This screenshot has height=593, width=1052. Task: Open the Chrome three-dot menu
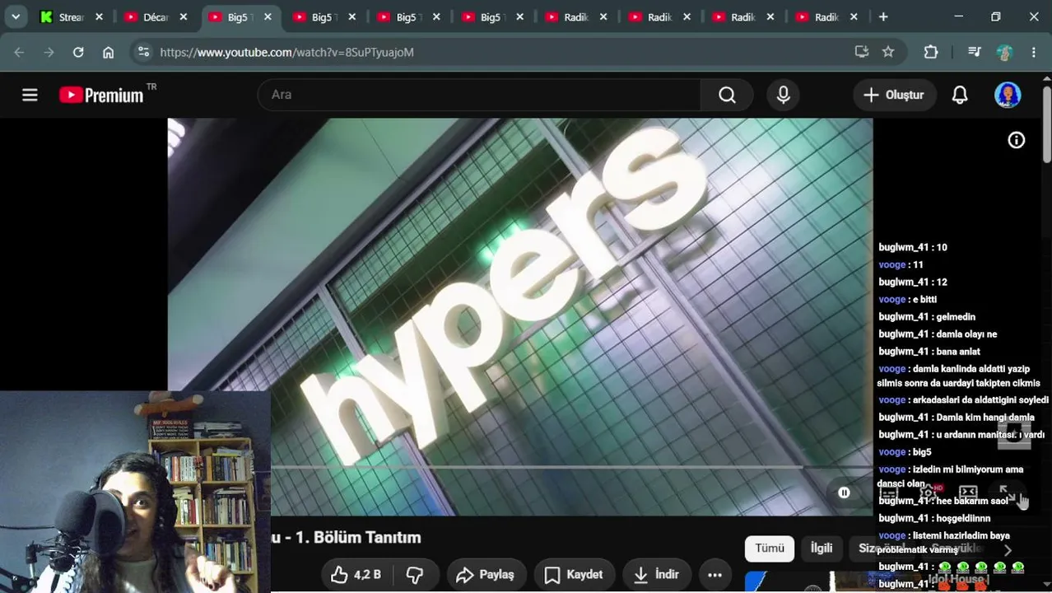click(1034, 52)
